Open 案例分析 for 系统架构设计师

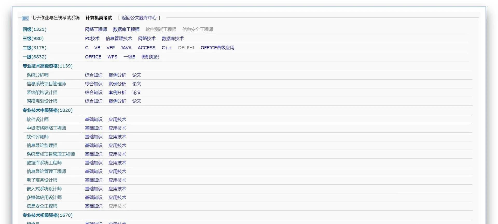point(117,92)
